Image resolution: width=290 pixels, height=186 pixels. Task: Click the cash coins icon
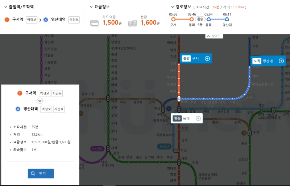tap(133, 23)
